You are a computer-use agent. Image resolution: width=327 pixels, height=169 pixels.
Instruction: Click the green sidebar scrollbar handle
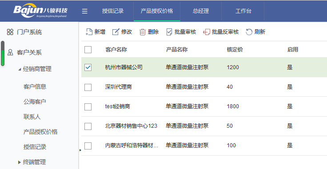3,54
